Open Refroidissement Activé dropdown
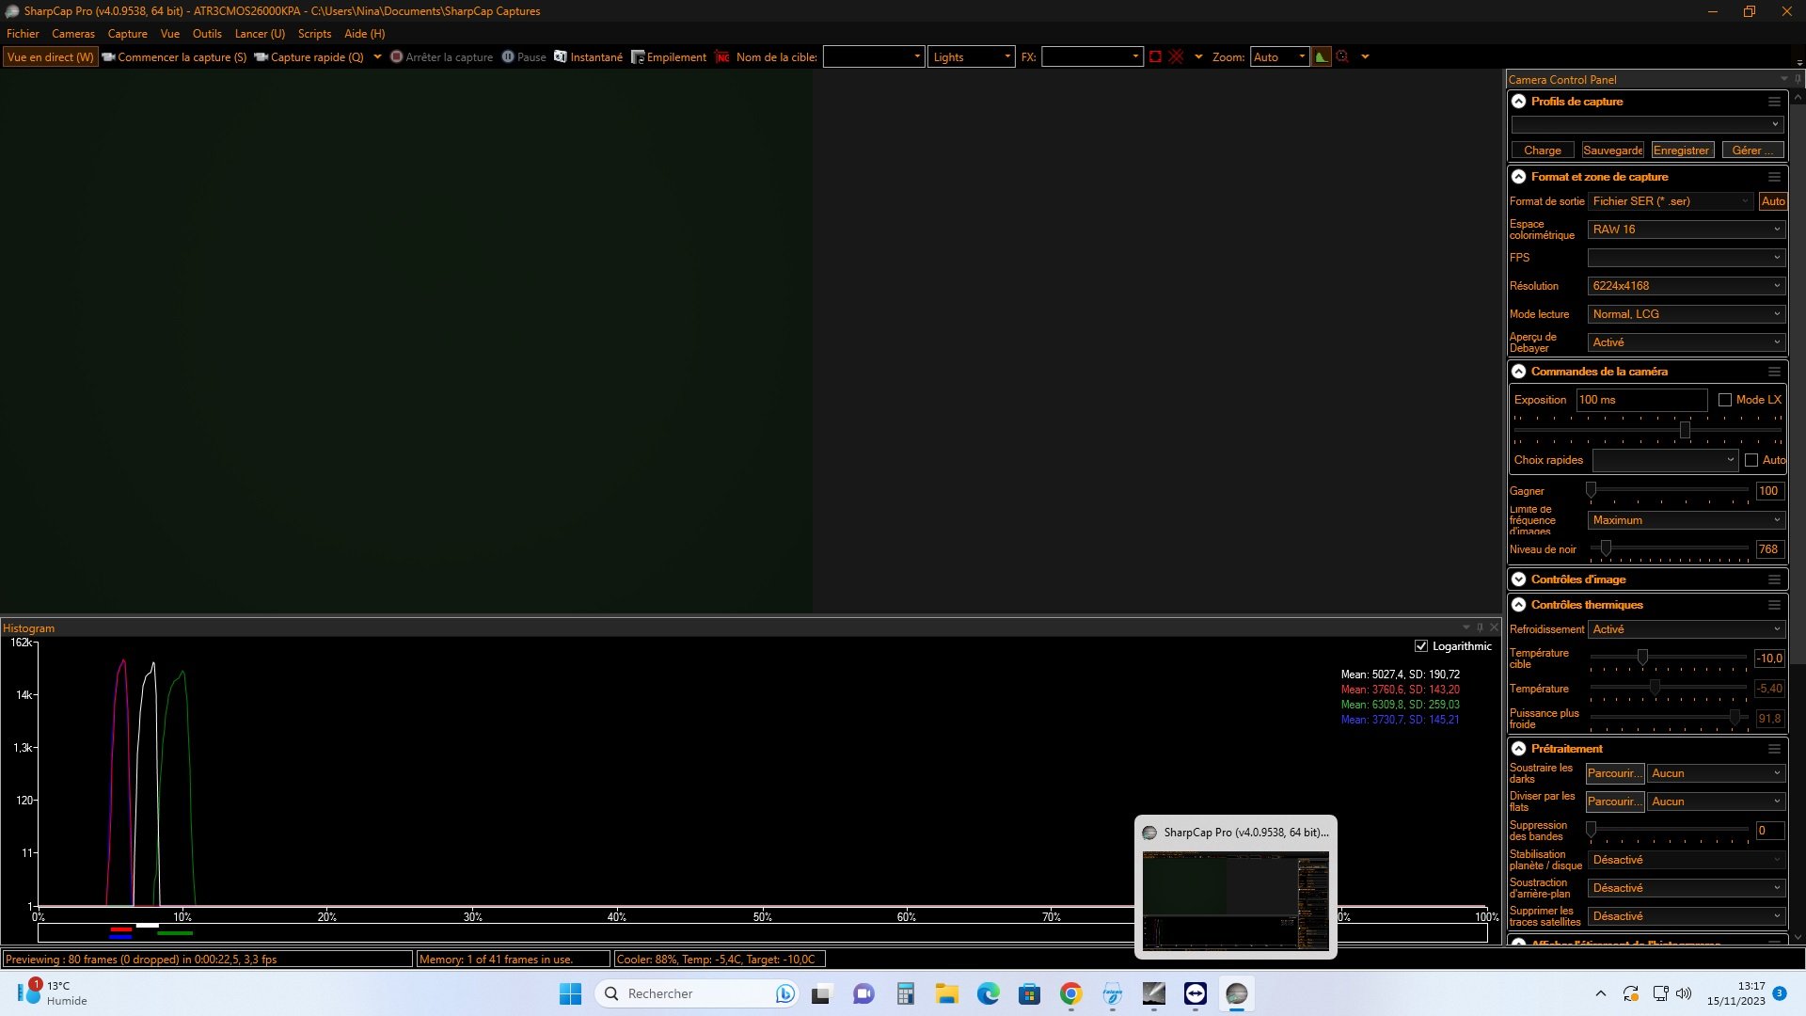This screenshot has width=1806, height=1016. (1686, 629)
